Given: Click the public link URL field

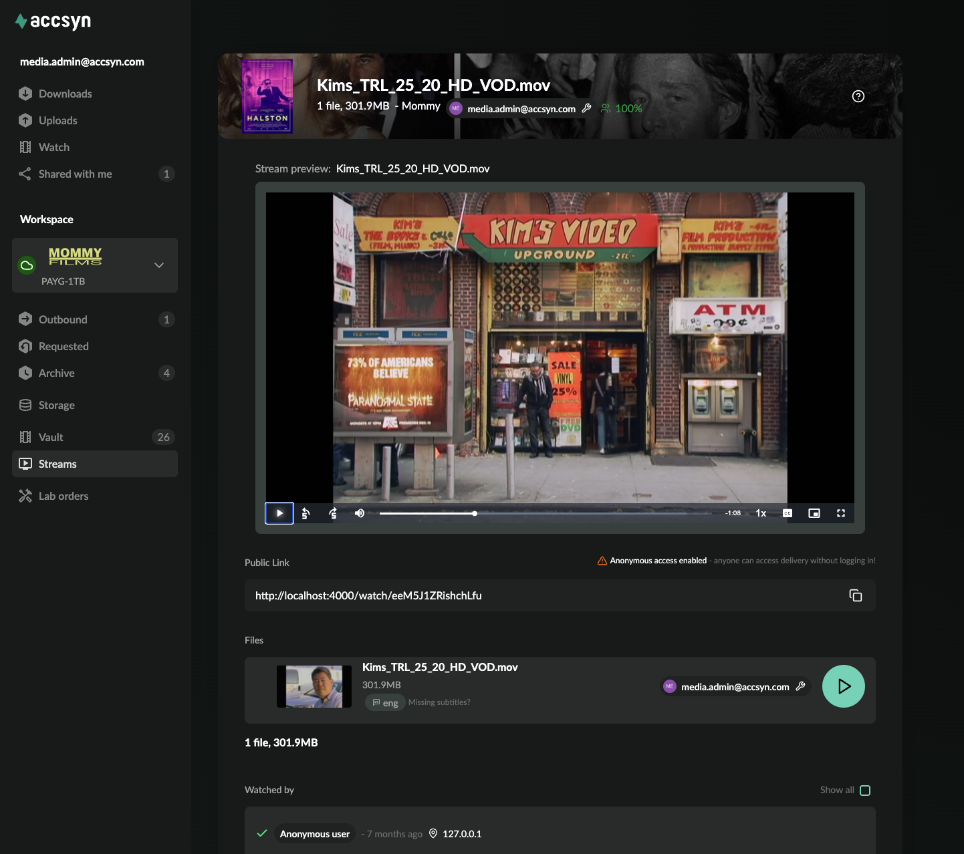Looking at the screenshot, I should pos(535,595).
